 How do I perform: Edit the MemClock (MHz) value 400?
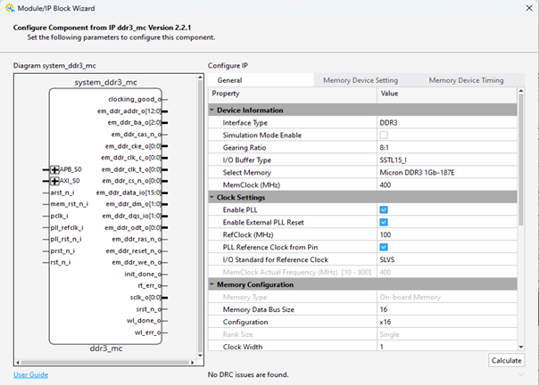coord(447,184)
